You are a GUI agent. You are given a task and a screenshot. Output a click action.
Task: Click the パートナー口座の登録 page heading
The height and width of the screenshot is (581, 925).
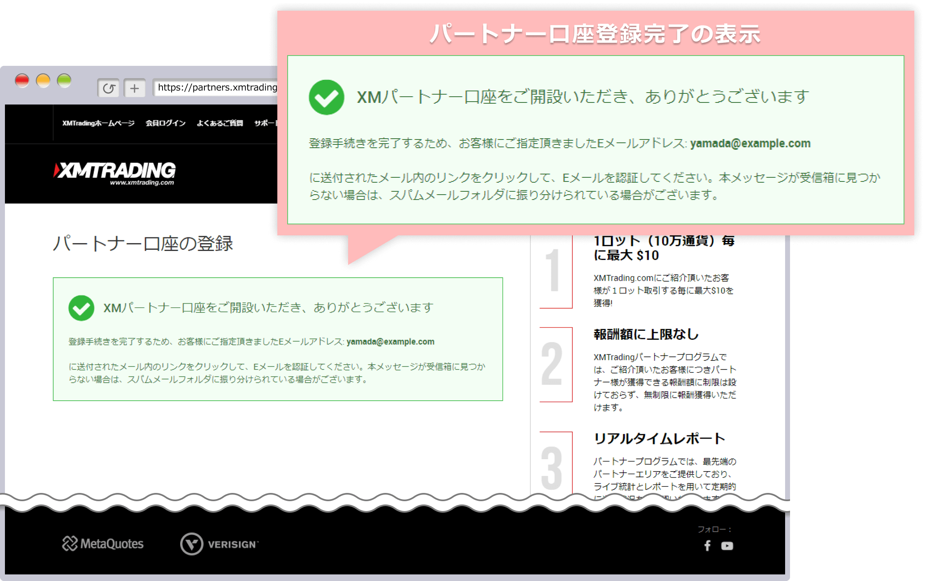coord(143,244)
